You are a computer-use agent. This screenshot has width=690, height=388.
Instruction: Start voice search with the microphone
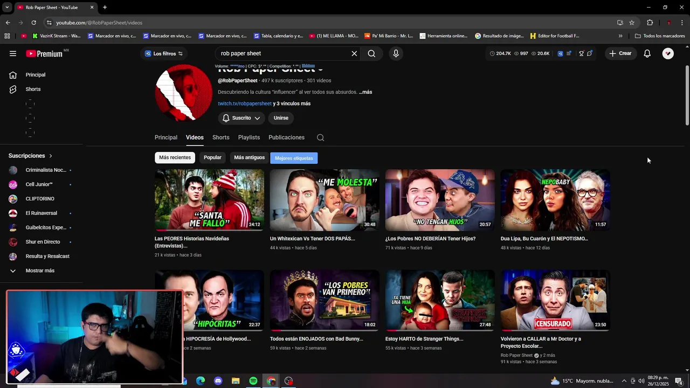[x=396, y=53]
